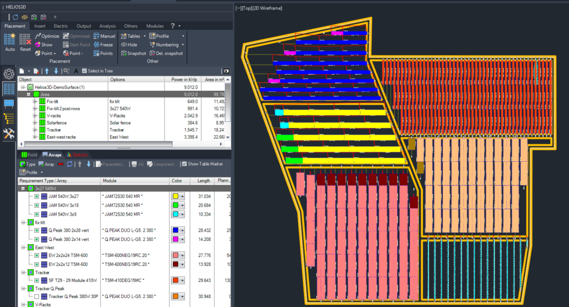Expand the V-racks object node
Image resolution: width=569 pixels, height=307 pixels.
[35, 115]
